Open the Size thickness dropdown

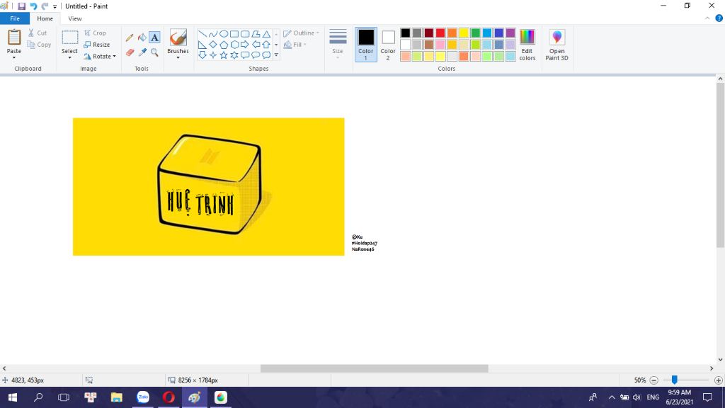point(338,45)
